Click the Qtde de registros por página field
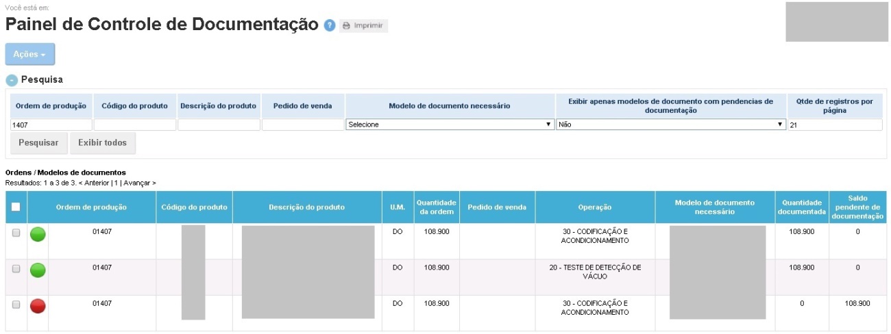 pyautogui.click(x=834, y=125)
